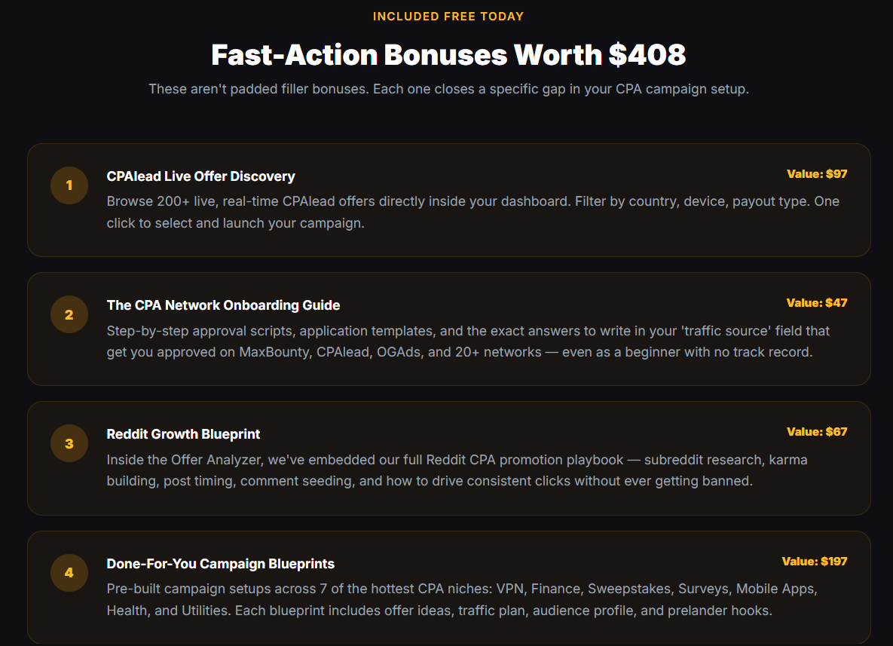Click the number 3 circle badge

(x=69, y=443)
